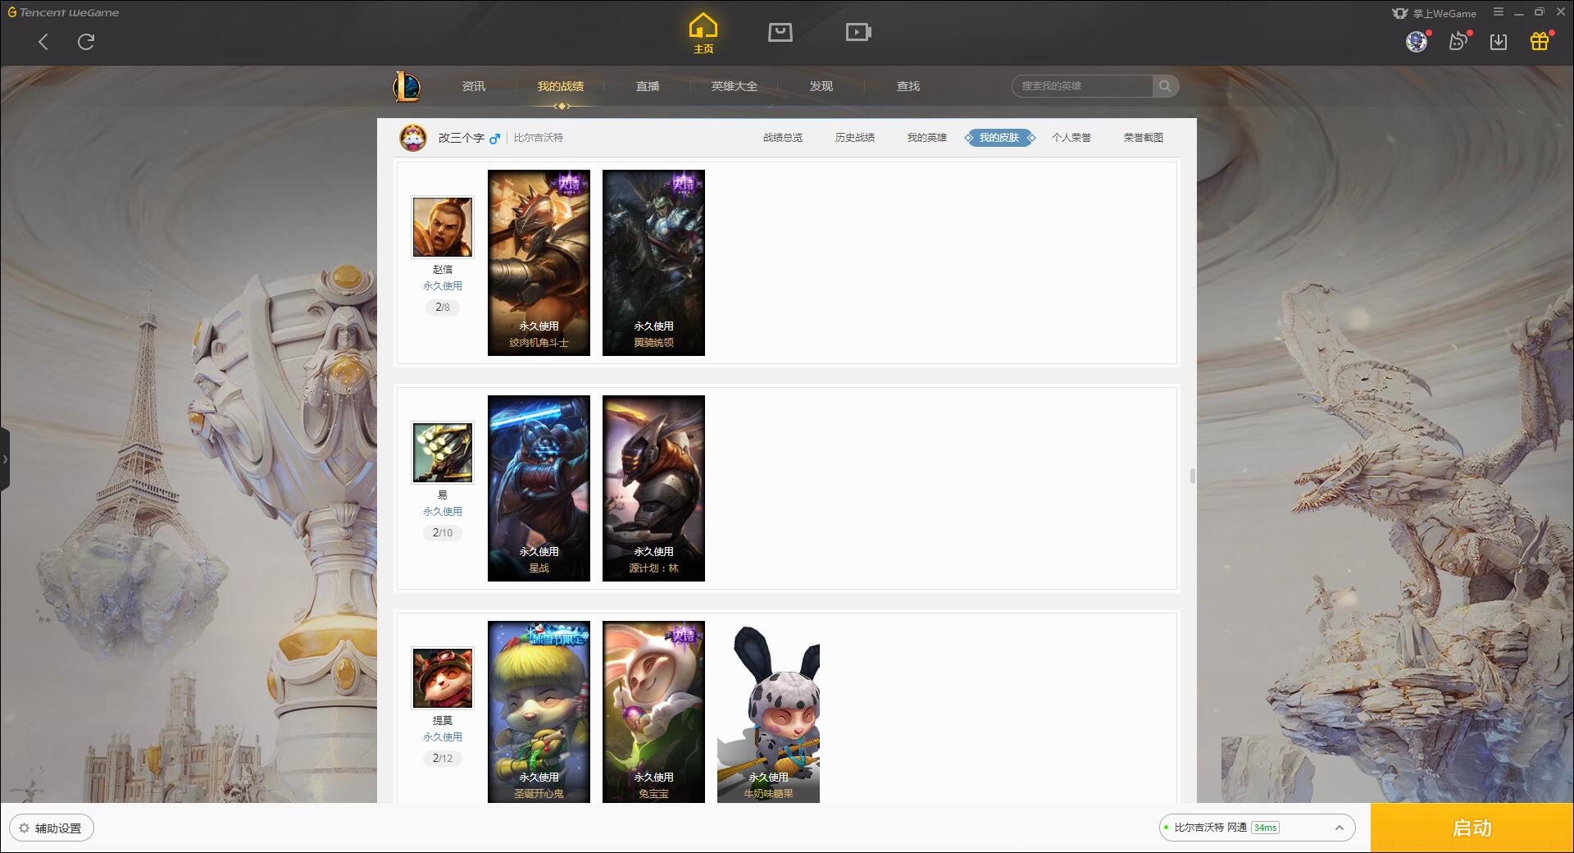Go back with the left arrow icon
This screenshot has width=1574, height=853.
point(43,42)
